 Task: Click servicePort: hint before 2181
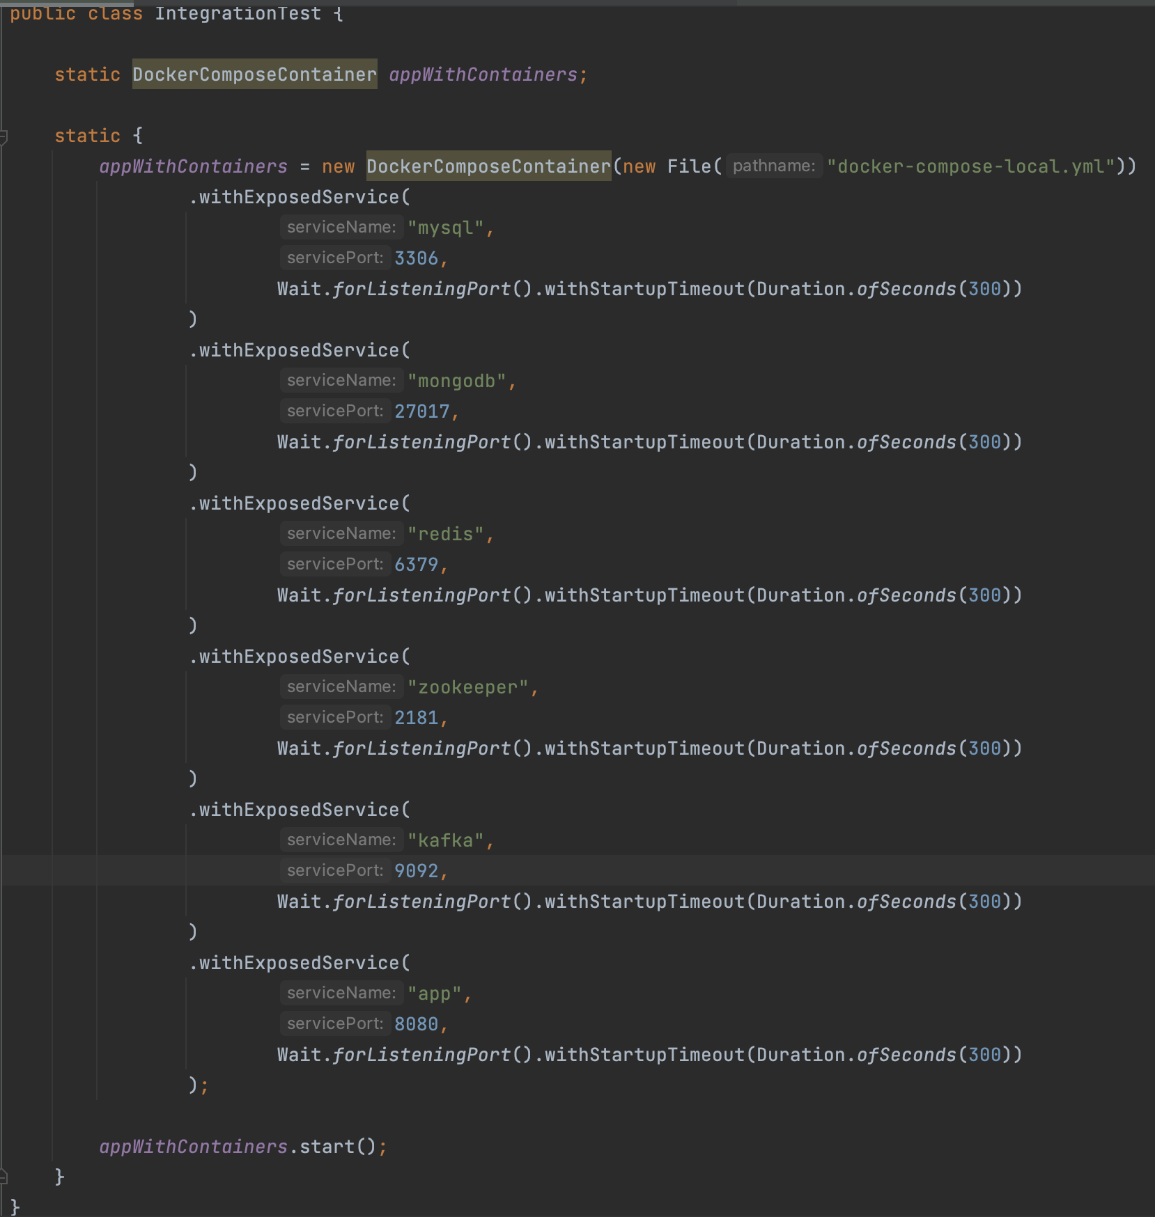point(335,717)
